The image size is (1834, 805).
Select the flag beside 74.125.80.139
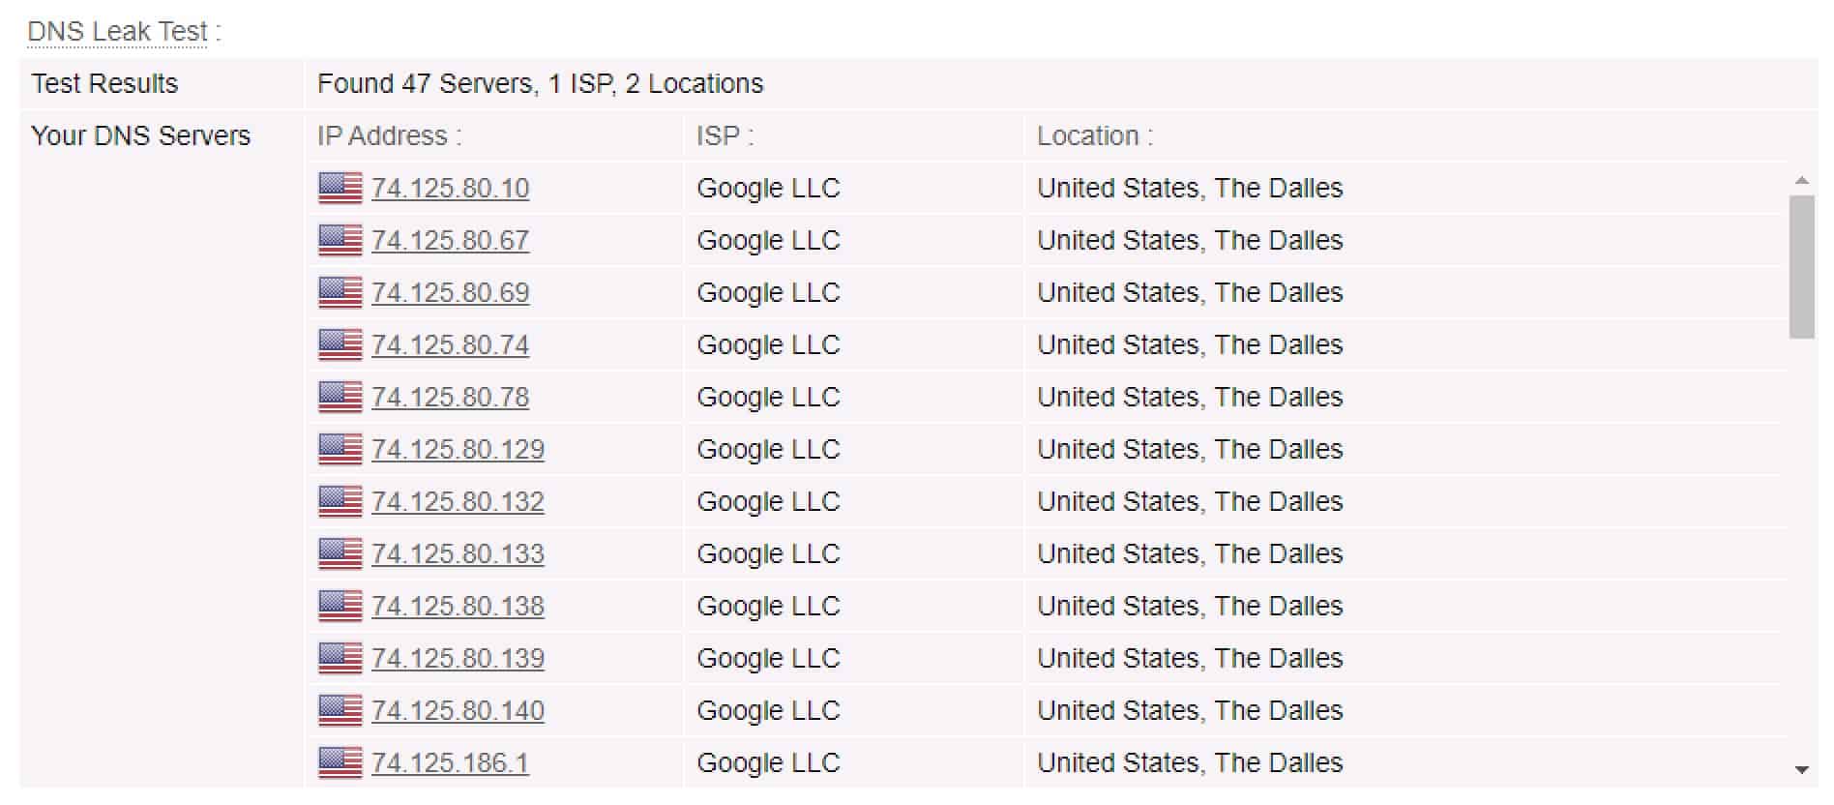(340, 658)
